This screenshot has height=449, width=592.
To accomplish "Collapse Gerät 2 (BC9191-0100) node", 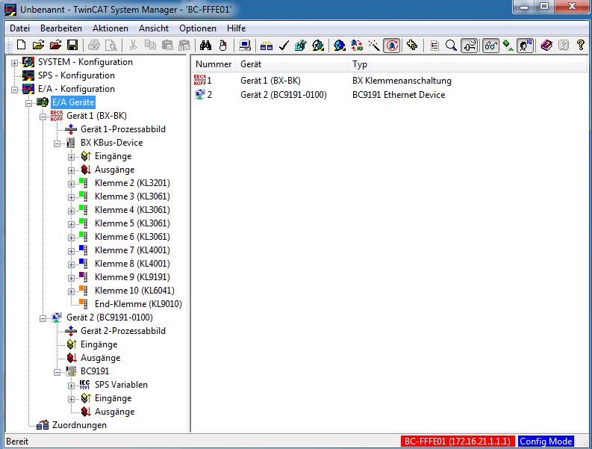I will 43,318.
